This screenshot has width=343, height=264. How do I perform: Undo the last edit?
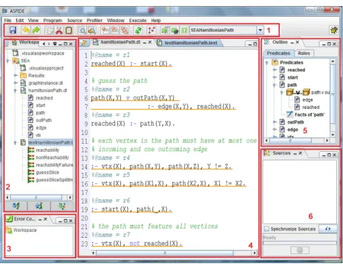(26, 30)
